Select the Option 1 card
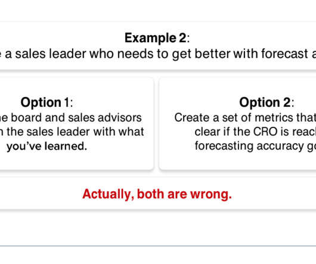Image resolution: width=316 pixels, height=264 pixels. (76, 123)
